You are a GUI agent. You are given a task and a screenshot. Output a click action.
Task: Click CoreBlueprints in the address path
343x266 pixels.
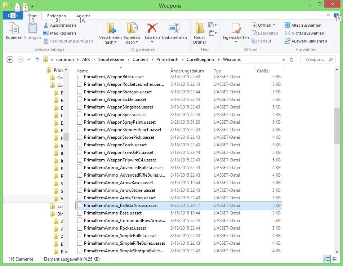coord(201,59)
